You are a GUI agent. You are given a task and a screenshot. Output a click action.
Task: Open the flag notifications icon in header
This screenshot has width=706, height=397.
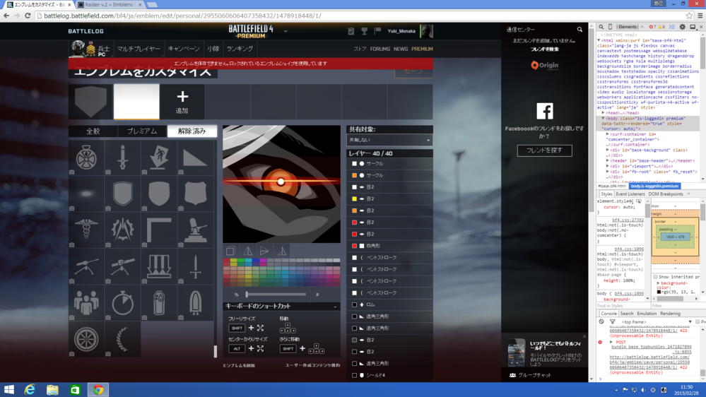(x=377, y=31)
